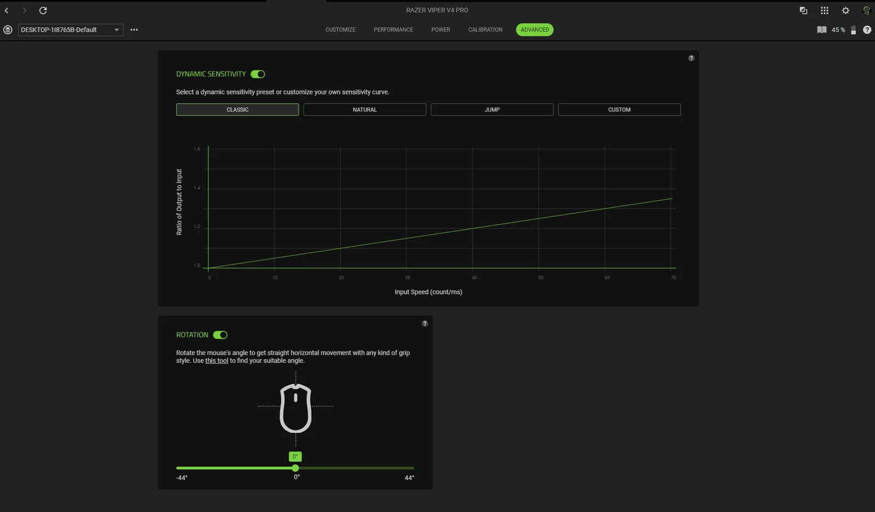The height and width of the screenshot is (512, 875).
Task: Turn off the Rotation toggle
Action: point(220,335)
